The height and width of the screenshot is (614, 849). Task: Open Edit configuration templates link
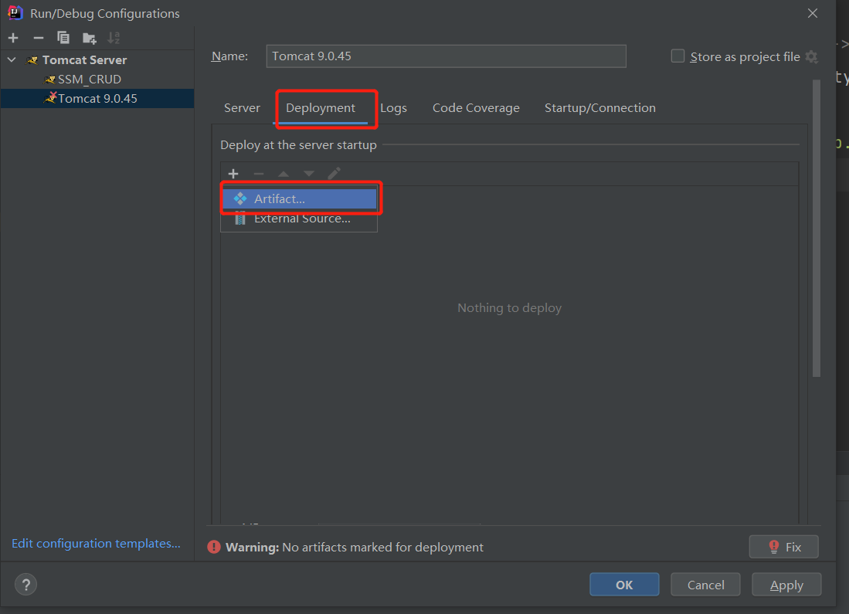click(x=97, y=543)
